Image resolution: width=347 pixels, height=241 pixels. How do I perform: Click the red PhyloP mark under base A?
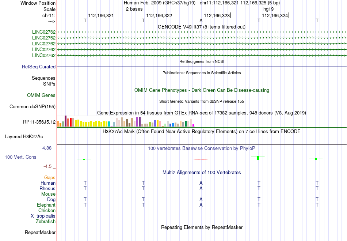tap(201, 159)
